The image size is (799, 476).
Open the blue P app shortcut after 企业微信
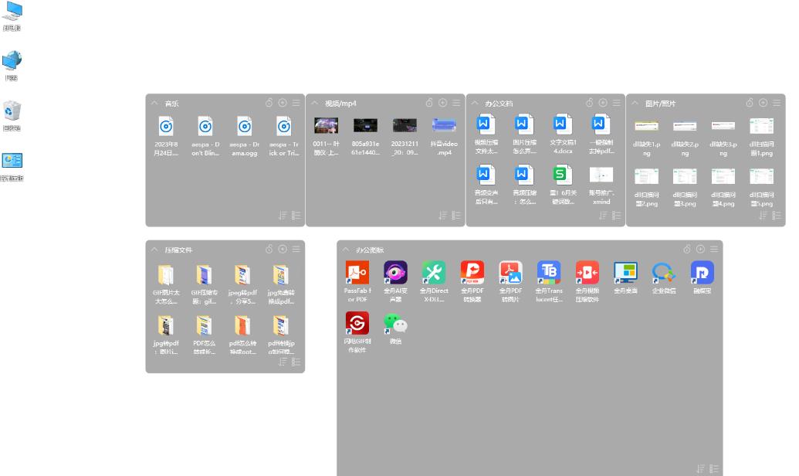(703, 273)
